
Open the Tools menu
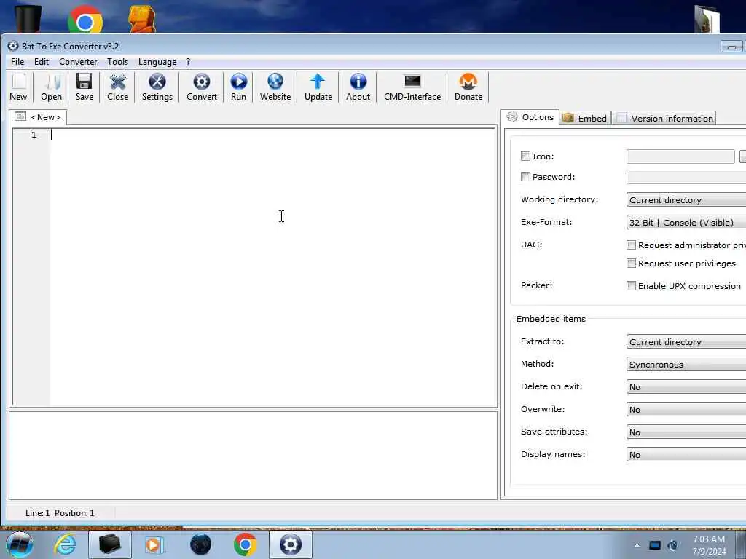click(117, 62)
